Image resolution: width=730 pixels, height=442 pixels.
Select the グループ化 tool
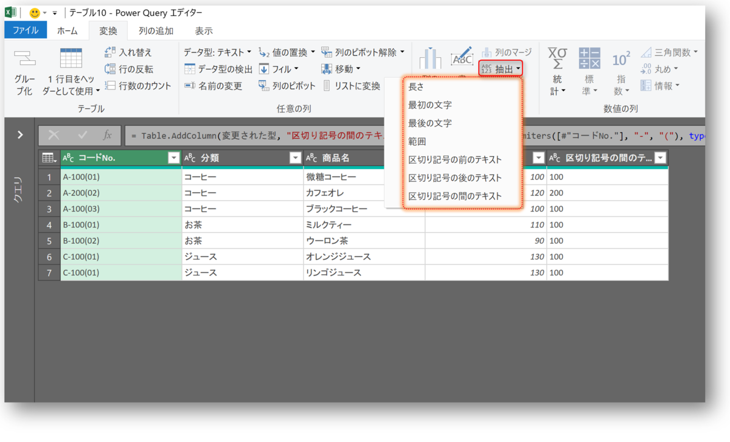point(24,69)
